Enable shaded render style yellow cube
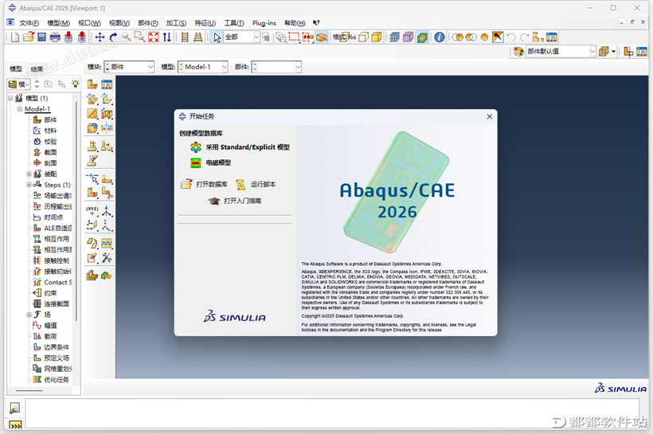The width and height of the screenshot is (653, 434). point(377,37)
